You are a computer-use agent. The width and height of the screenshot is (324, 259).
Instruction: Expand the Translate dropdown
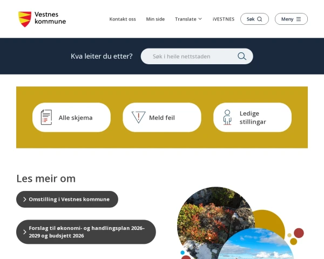click(188, 19)
